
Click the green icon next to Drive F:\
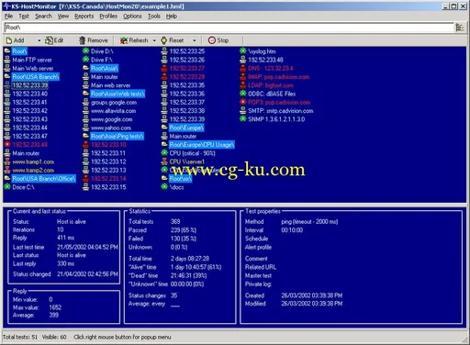click(86, 60)
